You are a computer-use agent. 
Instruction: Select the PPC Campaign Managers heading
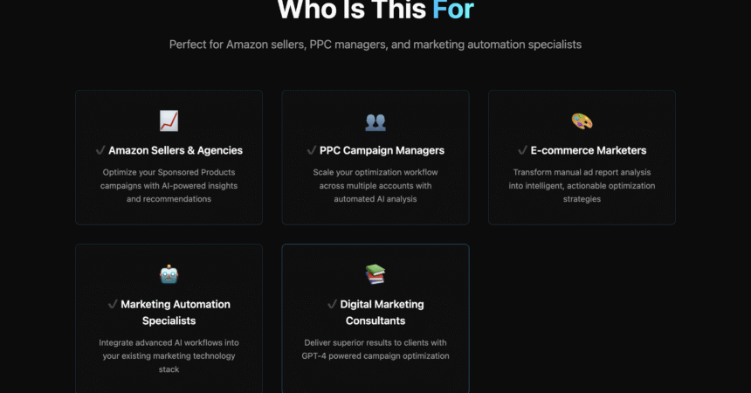tap(382, 150)
